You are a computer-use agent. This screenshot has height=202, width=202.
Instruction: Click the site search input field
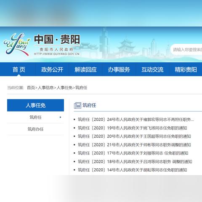(x=186, y=50)
